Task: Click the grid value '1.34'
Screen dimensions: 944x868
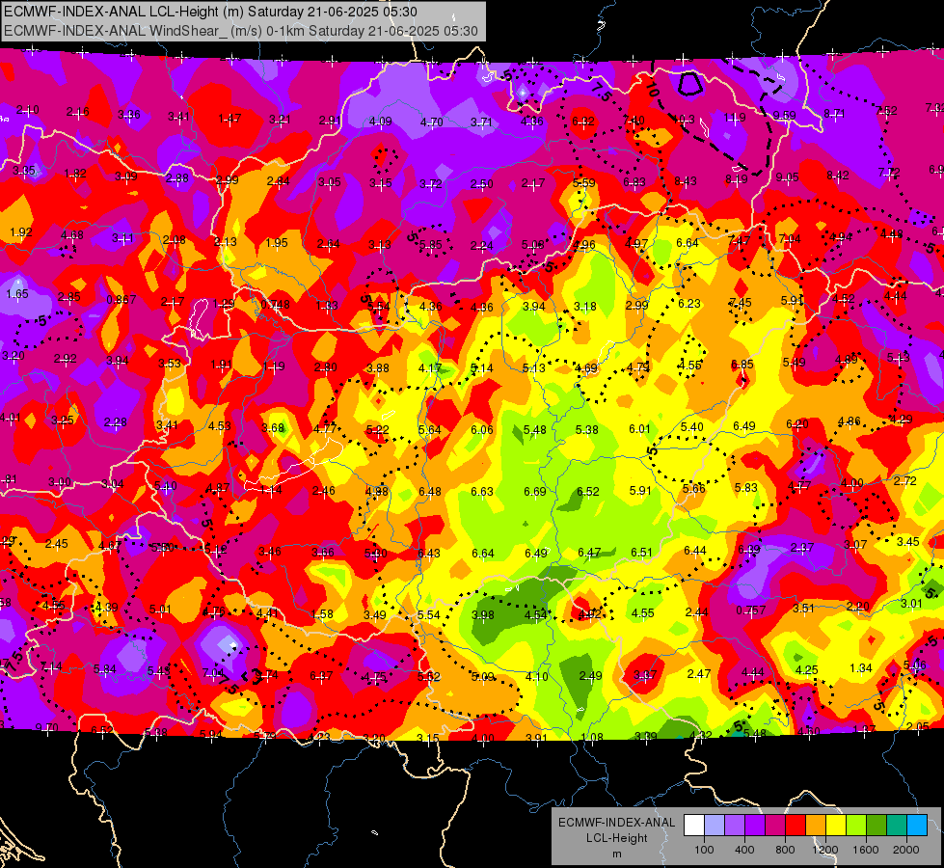Action: pyautogui.click(x=861, y=668)
